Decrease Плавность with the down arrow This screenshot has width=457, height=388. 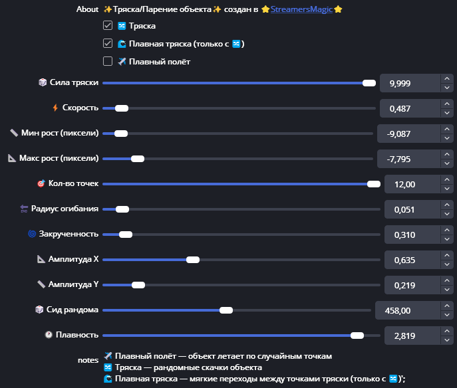coord(446,340)
